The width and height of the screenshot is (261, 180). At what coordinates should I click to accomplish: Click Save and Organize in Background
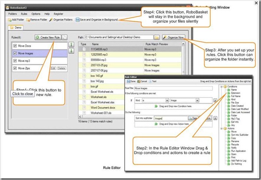pyautogui.click(x=97, y=20)
